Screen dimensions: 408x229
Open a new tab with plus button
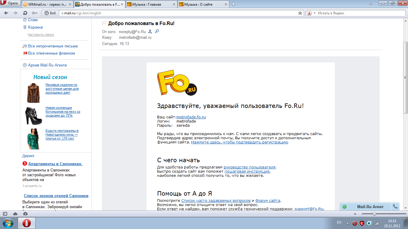point(234,4)
